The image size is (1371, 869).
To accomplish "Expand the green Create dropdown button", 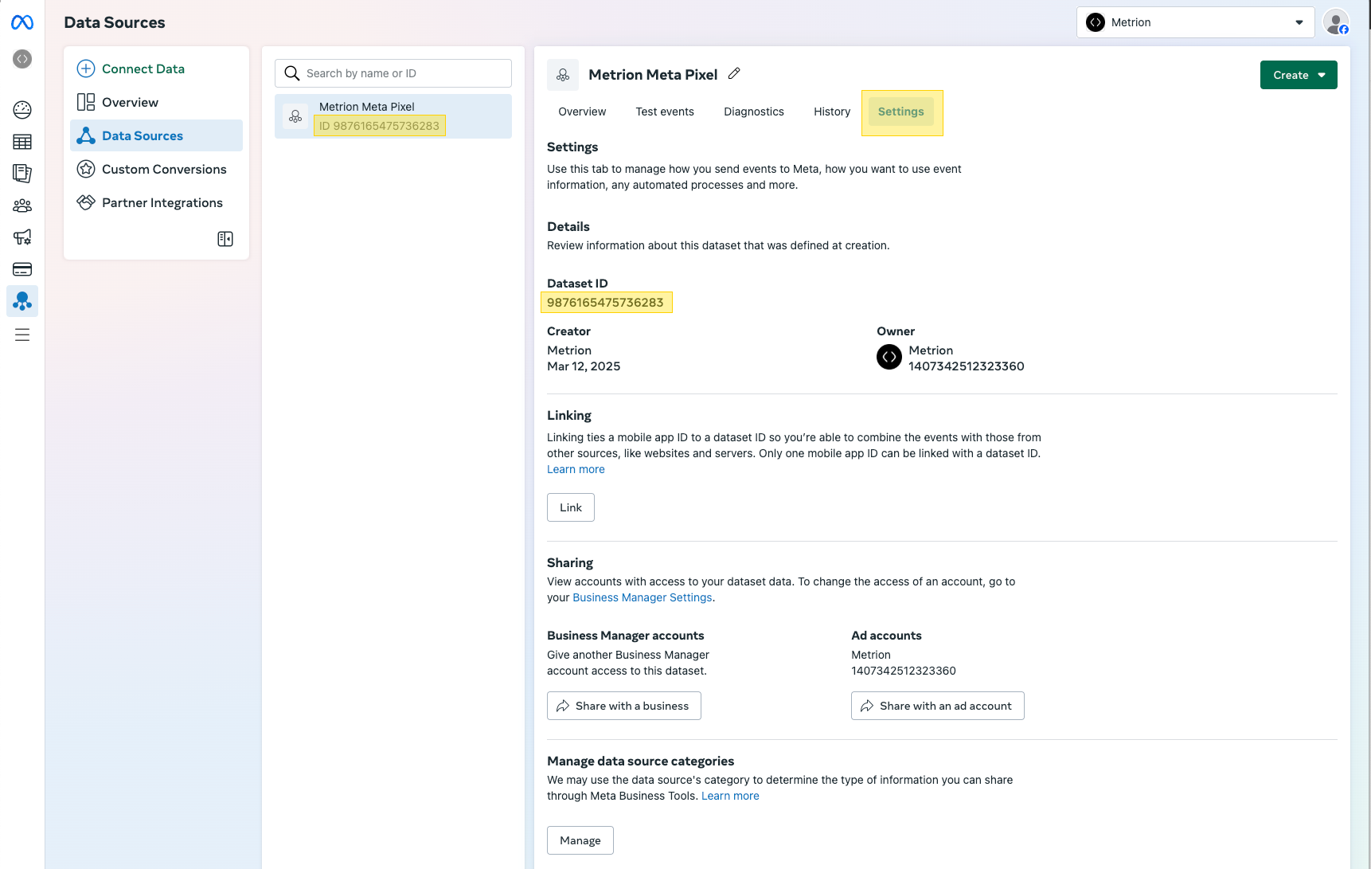I will [x=1299, y=75].
